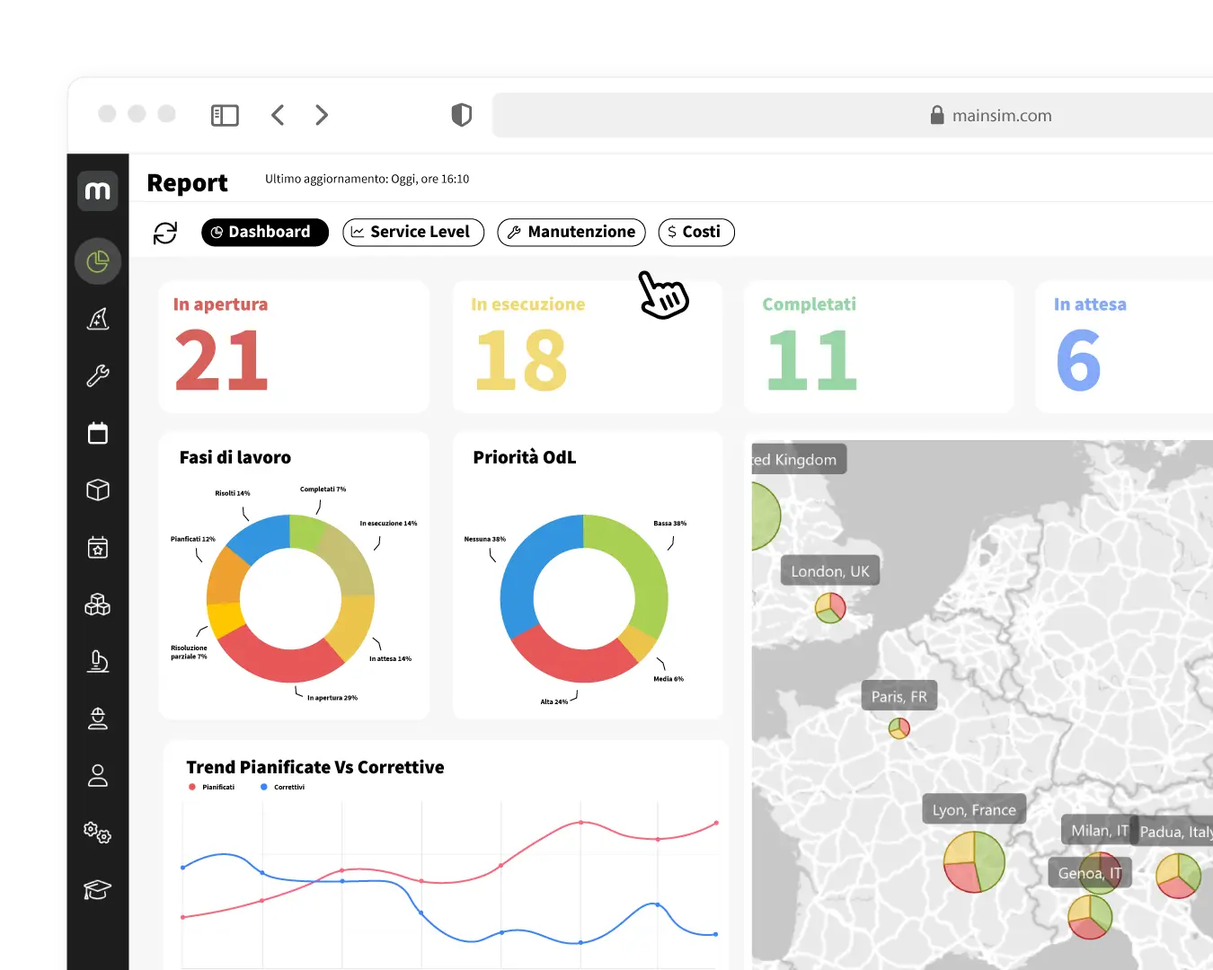
Task: Open the user profile icon in sidebar
Action: [x=97, y=776]
